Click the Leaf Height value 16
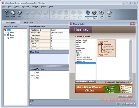 60,35
